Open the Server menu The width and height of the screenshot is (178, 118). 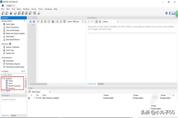[x=34, y=9]
